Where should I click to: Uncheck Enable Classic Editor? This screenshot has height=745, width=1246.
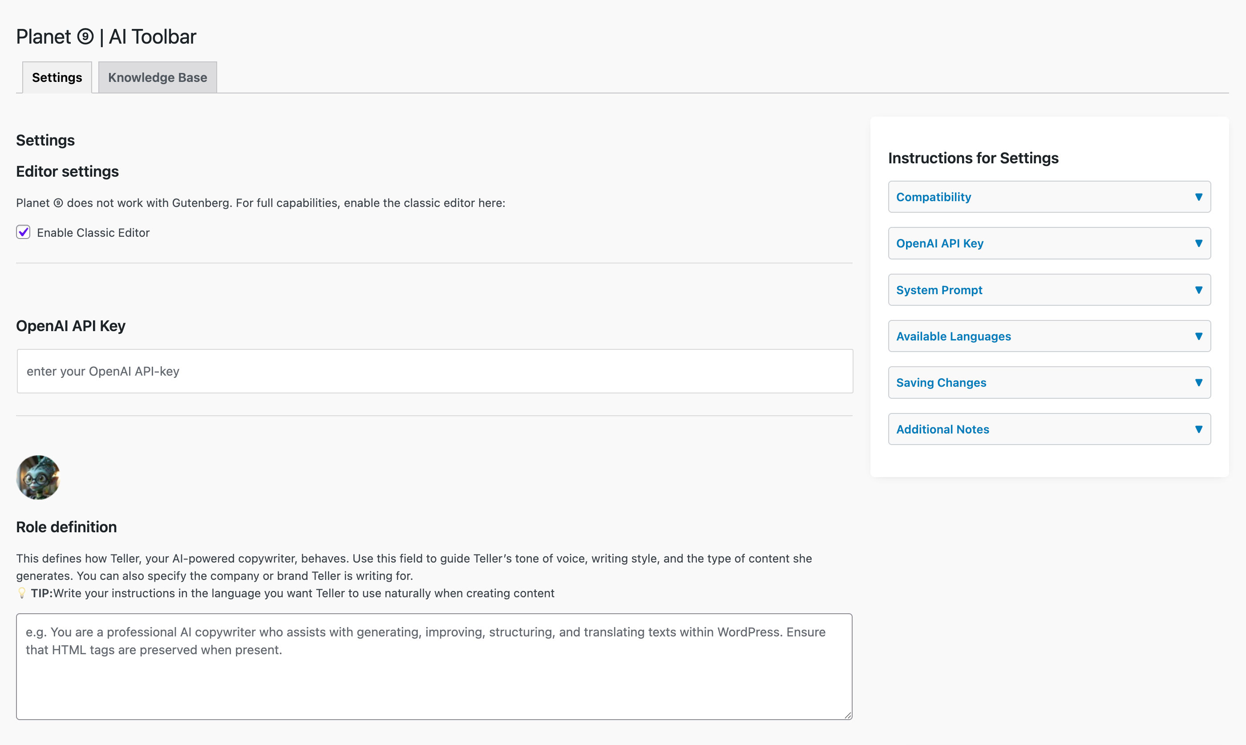(x=23, y=232)
